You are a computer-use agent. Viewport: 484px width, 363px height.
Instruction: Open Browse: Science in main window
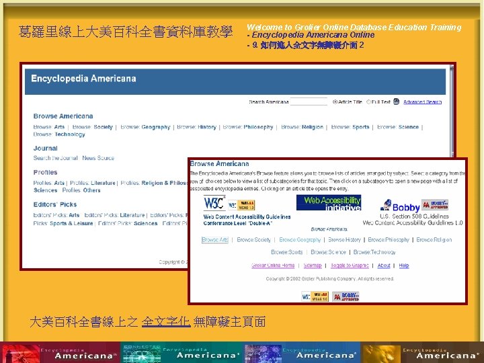tap(398, 127)
